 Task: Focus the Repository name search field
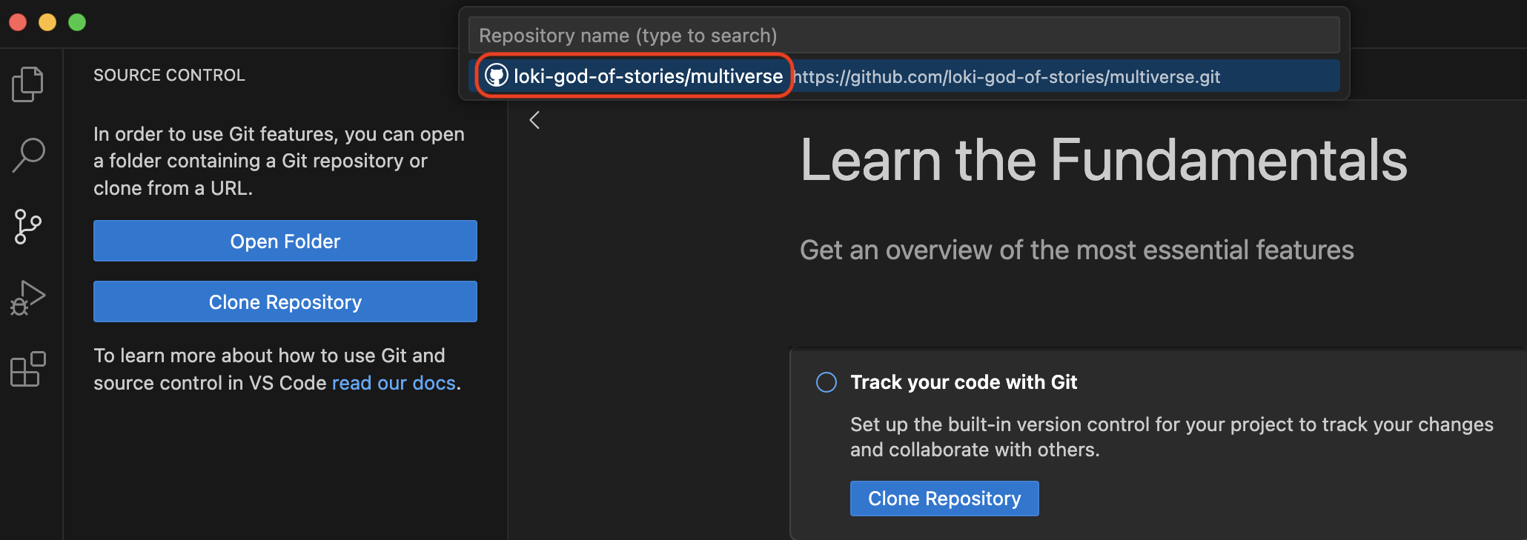point(903,36)
